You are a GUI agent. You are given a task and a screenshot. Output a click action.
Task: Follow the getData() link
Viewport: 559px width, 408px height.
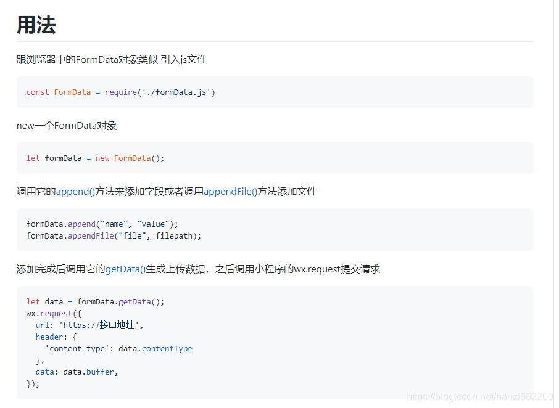coord(125,269)
